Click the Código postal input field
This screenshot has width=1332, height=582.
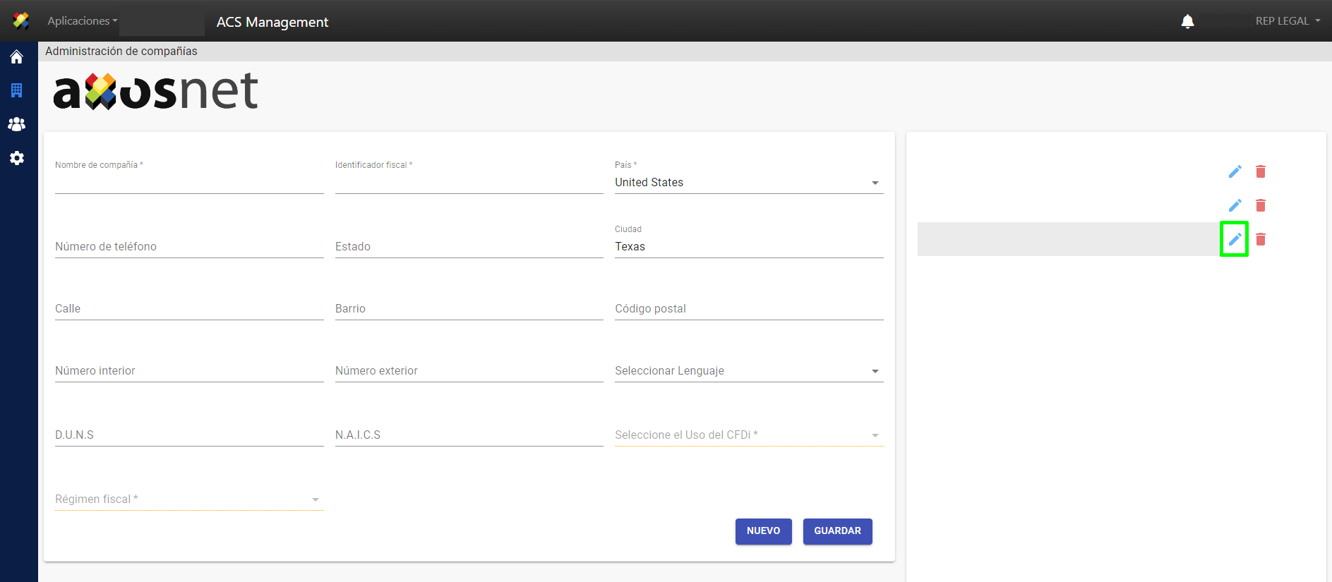(748, 309)
